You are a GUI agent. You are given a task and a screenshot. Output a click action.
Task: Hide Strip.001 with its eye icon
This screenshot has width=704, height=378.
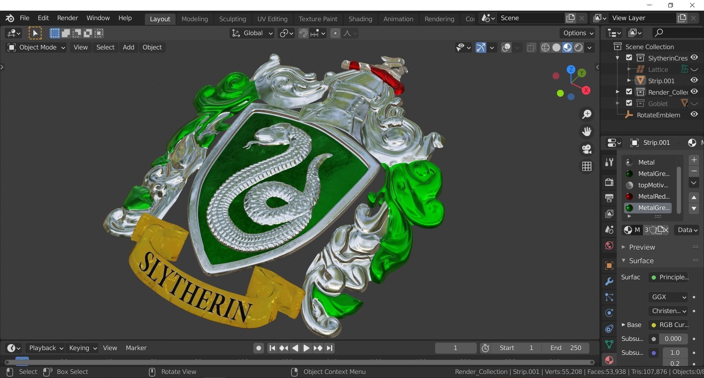694,80
